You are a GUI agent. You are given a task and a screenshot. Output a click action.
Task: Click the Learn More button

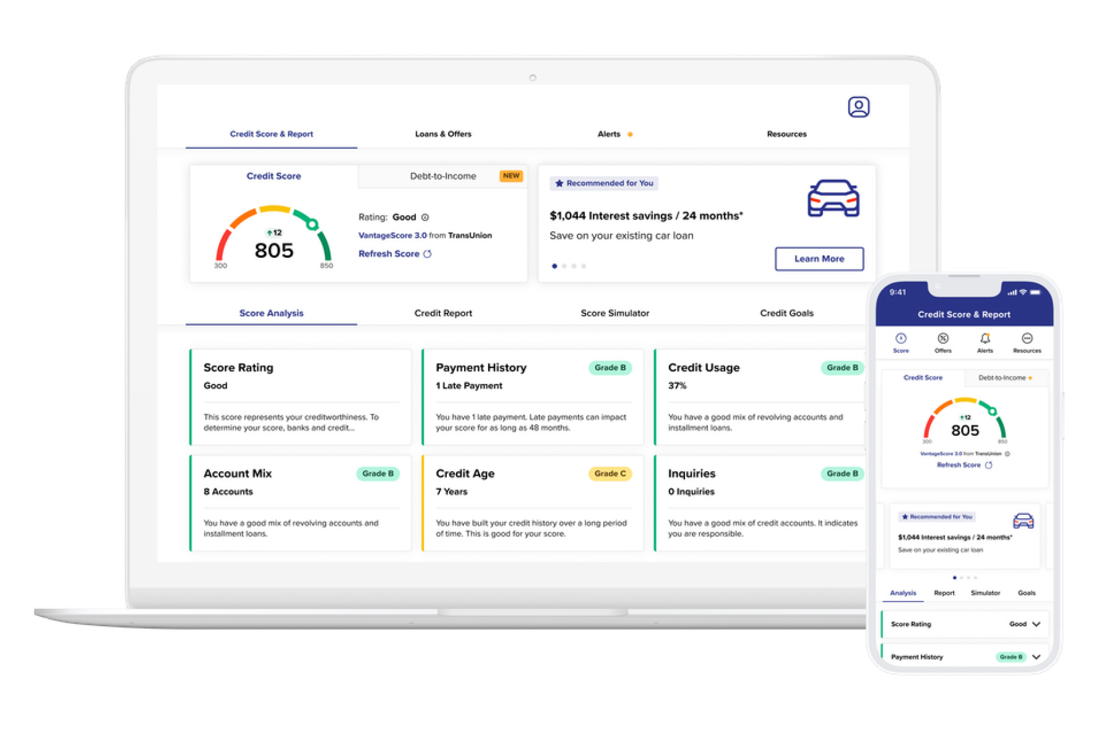coord(819,259)
